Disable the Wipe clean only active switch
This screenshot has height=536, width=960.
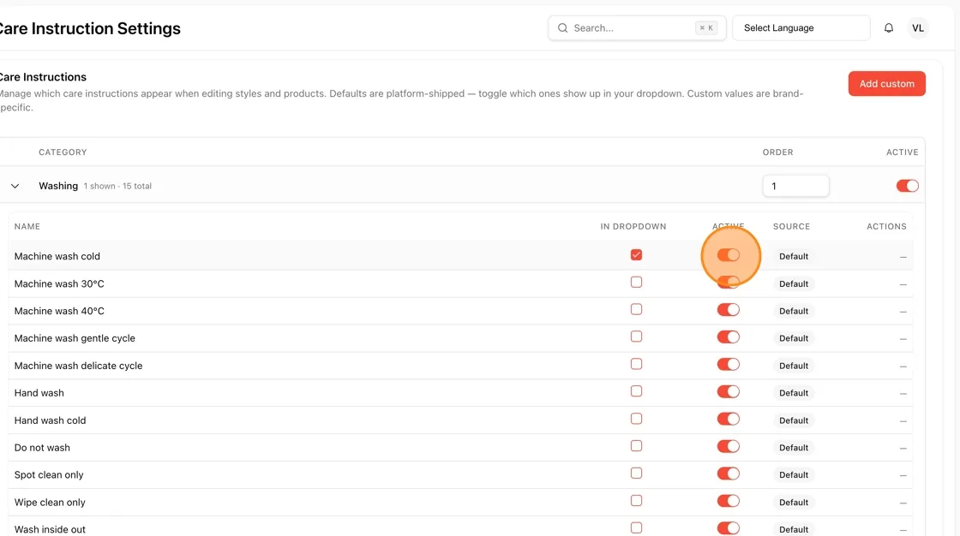click(728, 501)
